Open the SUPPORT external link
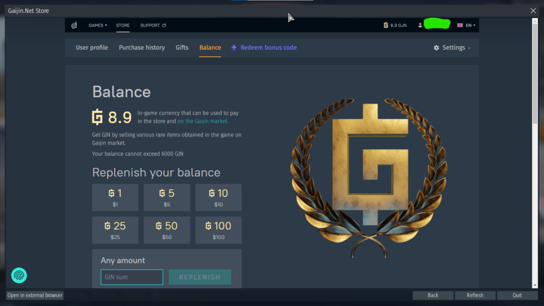This screenshot has height=306, width=544. pos(153,25)
